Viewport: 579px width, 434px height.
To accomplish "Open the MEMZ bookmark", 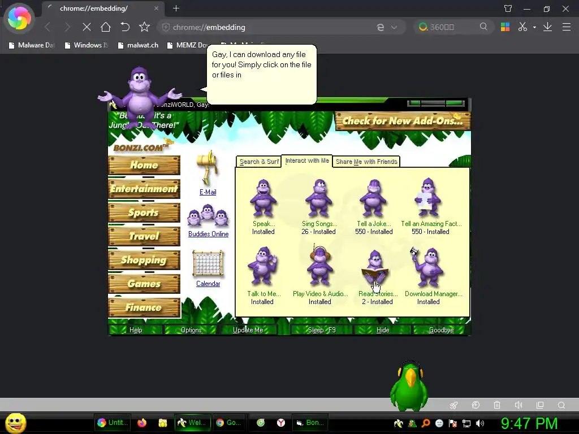I will click(188, 45).
